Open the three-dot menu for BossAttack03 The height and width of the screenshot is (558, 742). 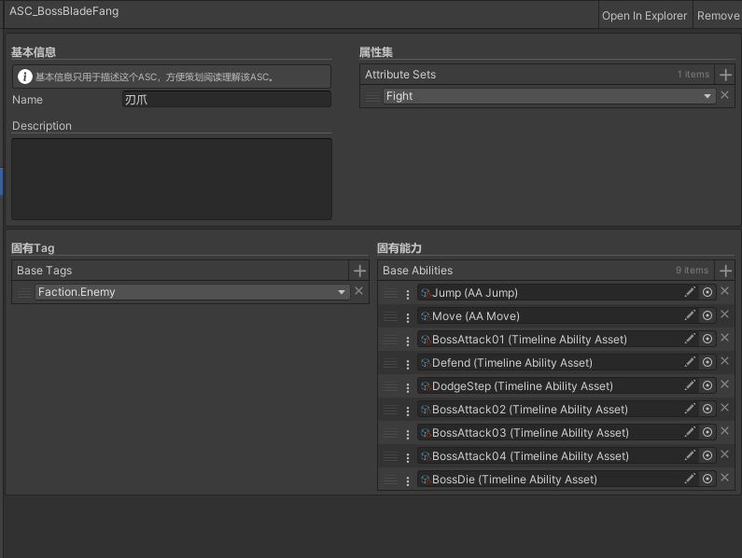(408, 434)
